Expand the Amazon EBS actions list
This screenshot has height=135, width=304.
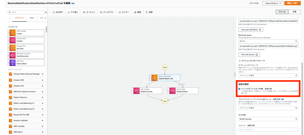tap(43, 80)
